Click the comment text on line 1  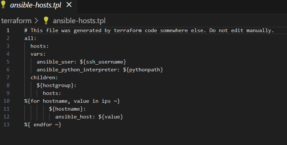pos(149,31)
